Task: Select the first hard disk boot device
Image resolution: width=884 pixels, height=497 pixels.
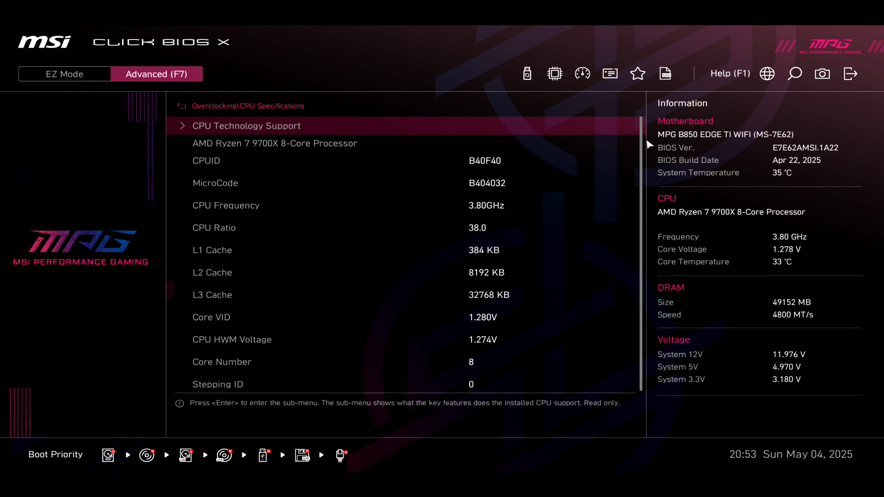Action: click(108, 455)
